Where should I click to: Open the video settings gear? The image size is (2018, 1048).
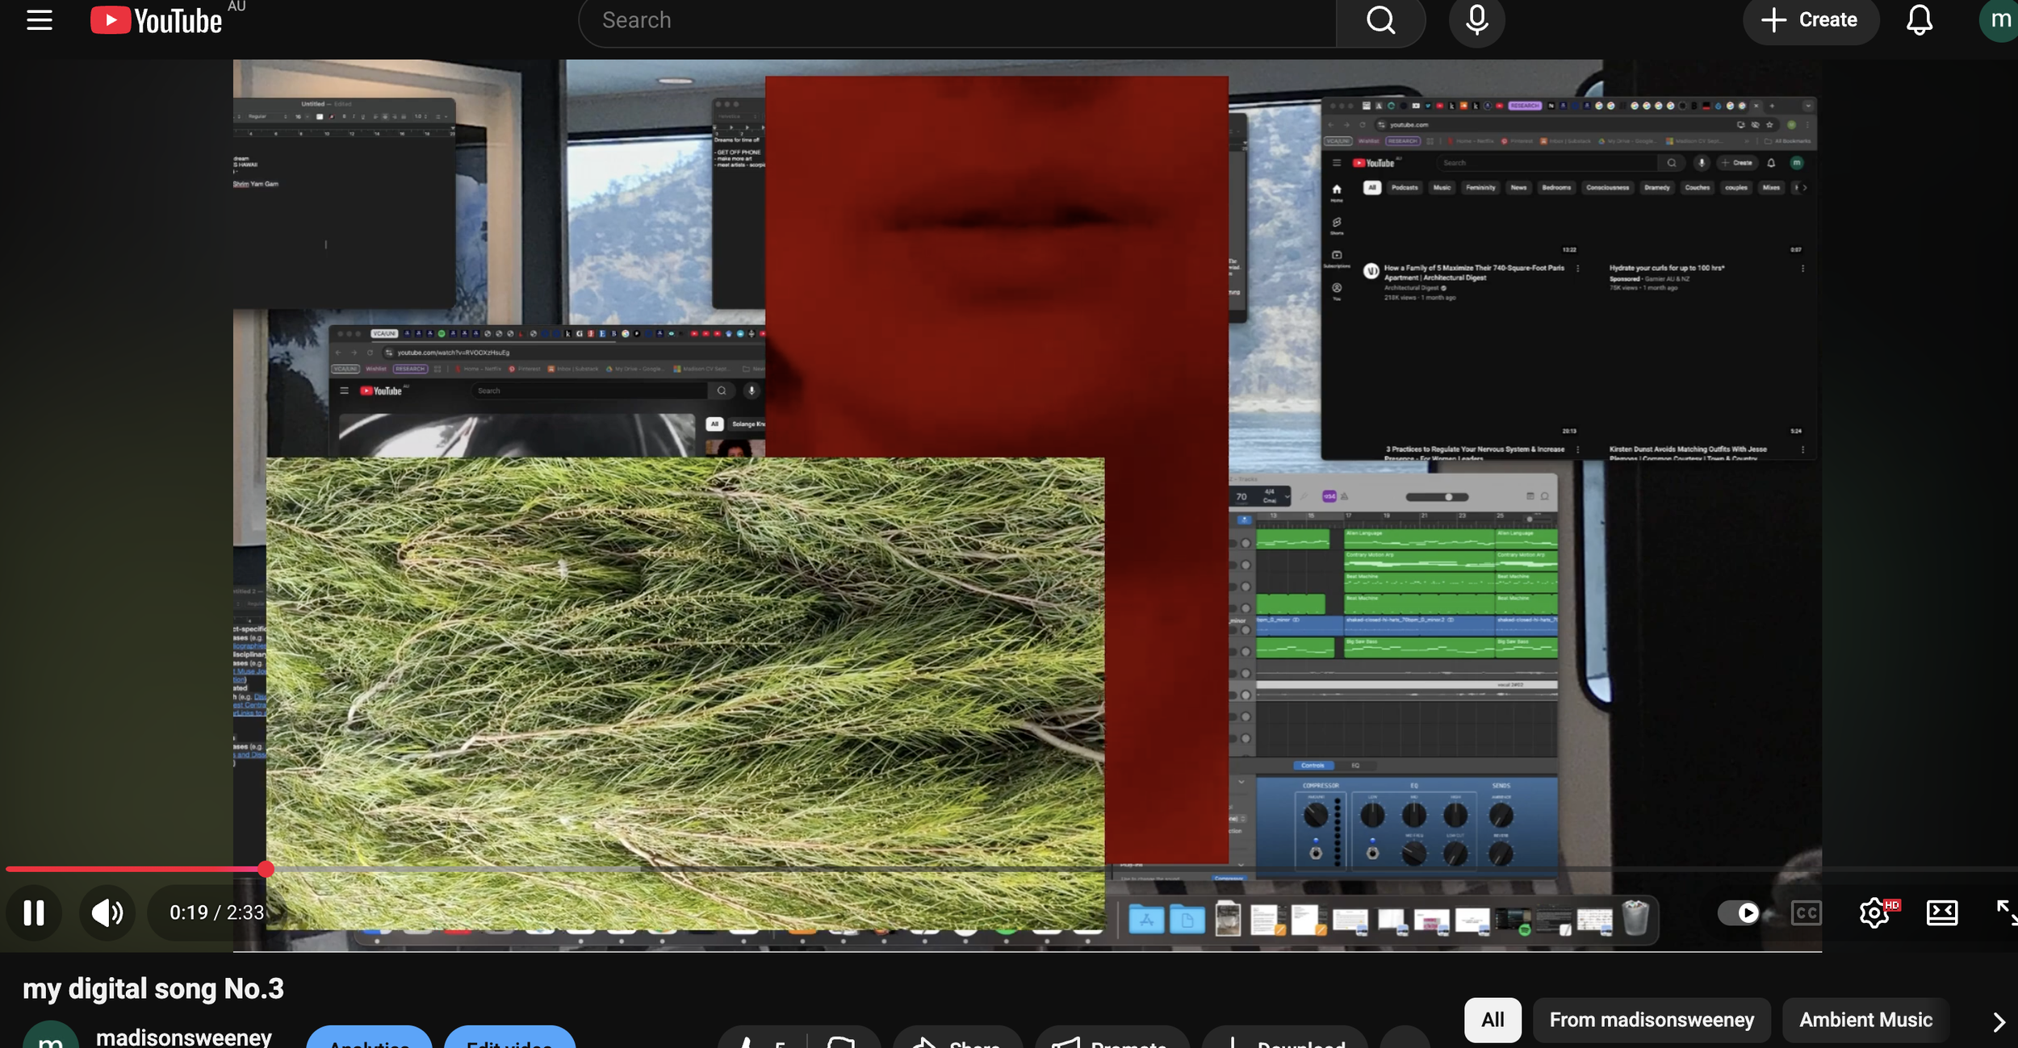(1874, 912)
